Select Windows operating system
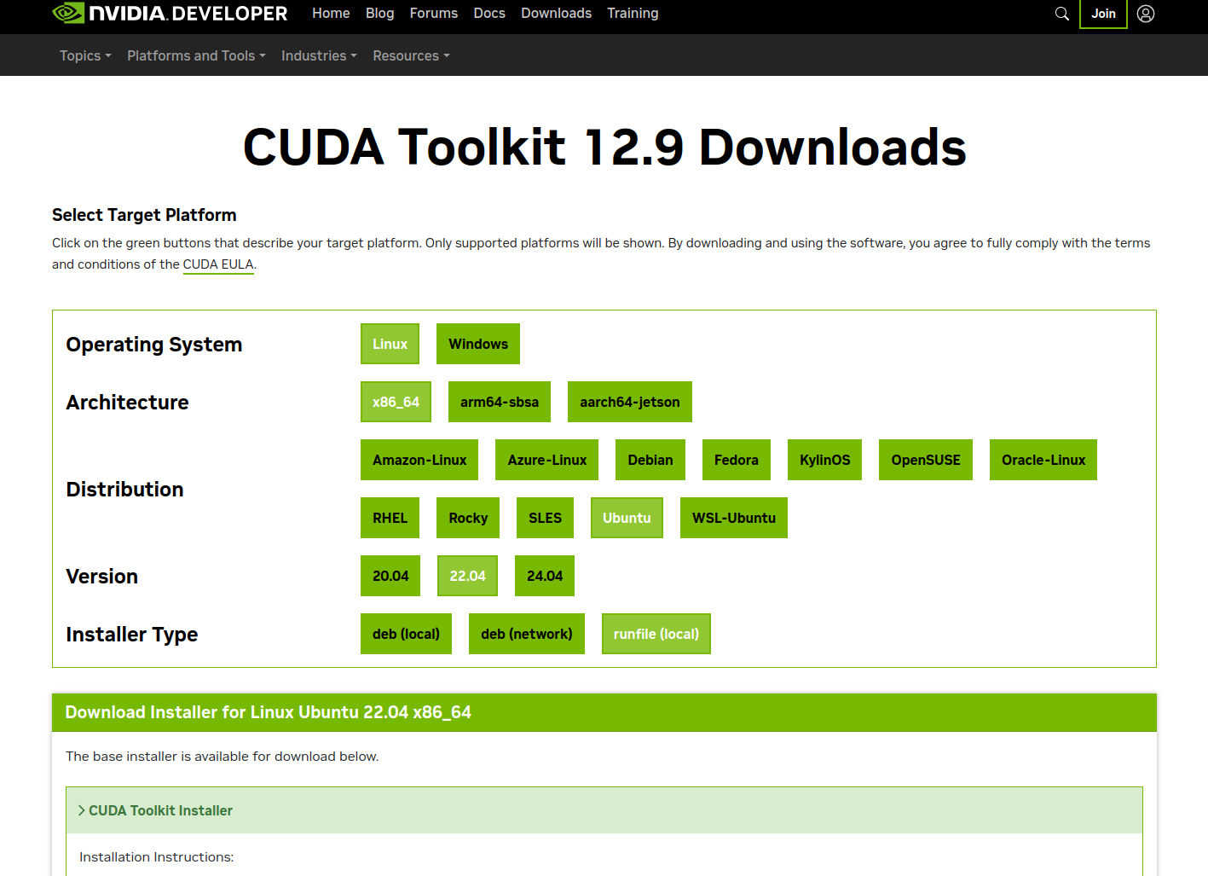The width and height of the screenshot is (1208, 876). click(478, 344)
